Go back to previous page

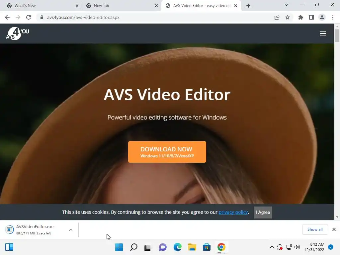click(x=7, y=17)
